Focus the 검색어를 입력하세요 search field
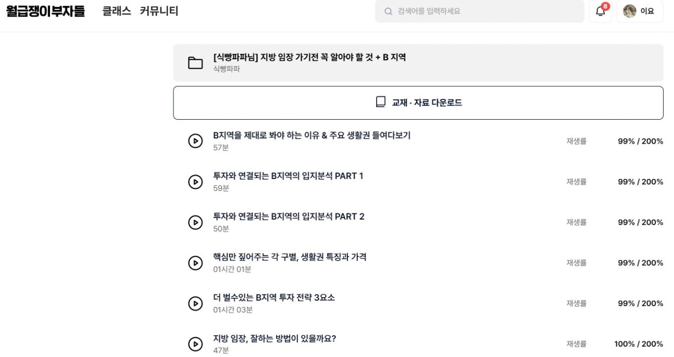674x357 pixels. pyautogui.click(x=480, y=11)
